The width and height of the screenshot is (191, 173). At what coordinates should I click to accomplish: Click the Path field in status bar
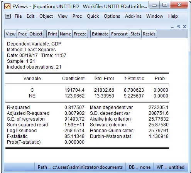(x=80, y=167)
